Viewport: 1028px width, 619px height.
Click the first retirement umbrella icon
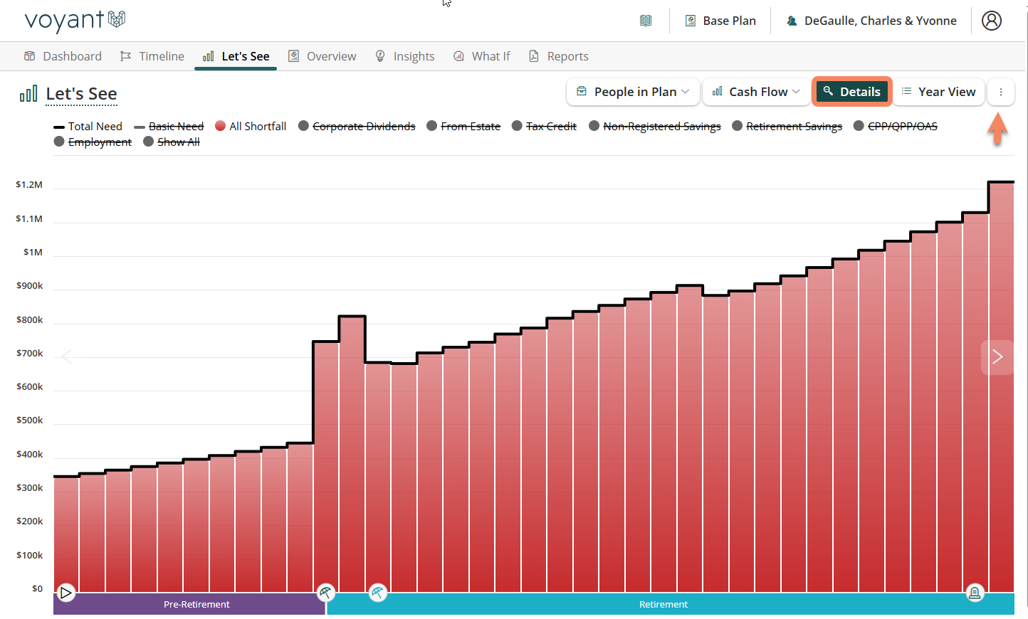[325, 592]
